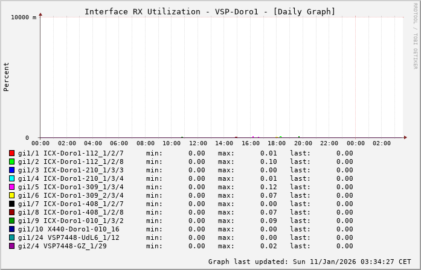
Task: Click the purple gi2/4 legend swatch
Action: point(11,246)
